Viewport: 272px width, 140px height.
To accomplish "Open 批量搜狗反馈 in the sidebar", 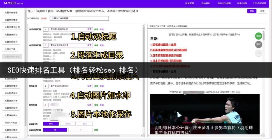I will coord(11,101).
